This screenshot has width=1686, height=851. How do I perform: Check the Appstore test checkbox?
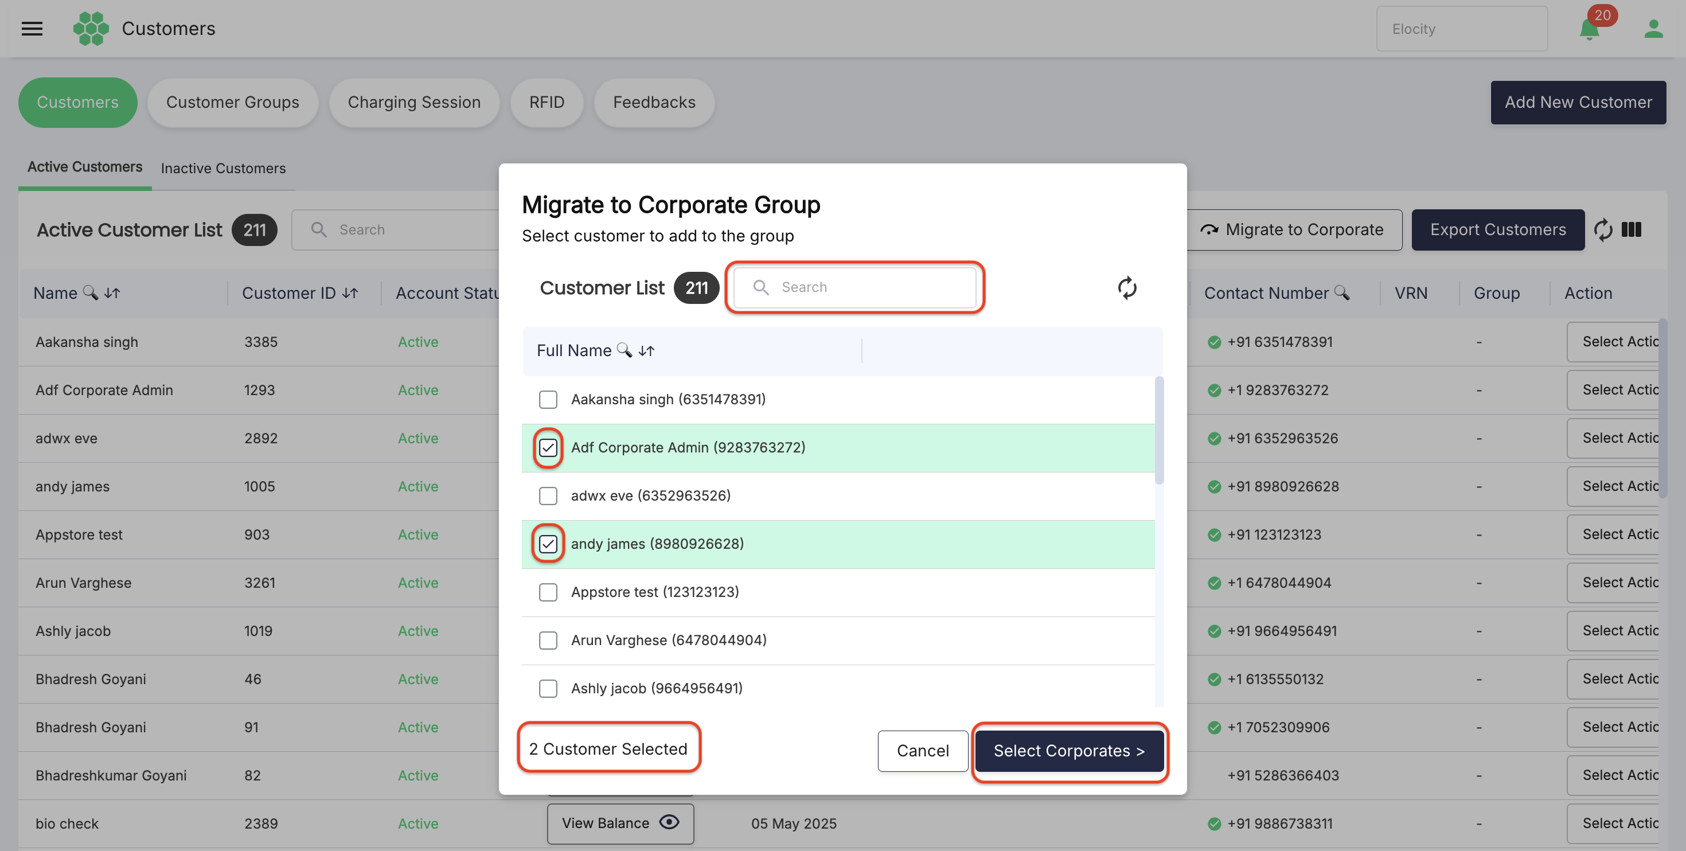coord(548,592)
